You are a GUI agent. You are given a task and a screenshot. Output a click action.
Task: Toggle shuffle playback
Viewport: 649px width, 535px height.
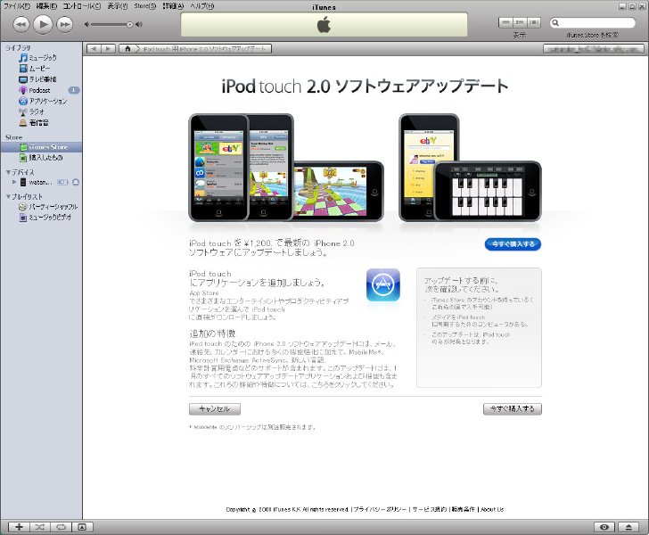pos(40,527)
